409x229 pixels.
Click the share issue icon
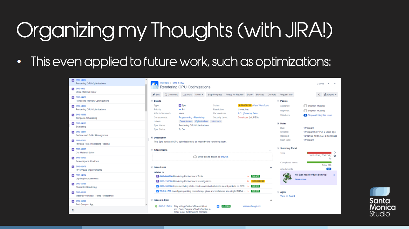click(319, 95)
